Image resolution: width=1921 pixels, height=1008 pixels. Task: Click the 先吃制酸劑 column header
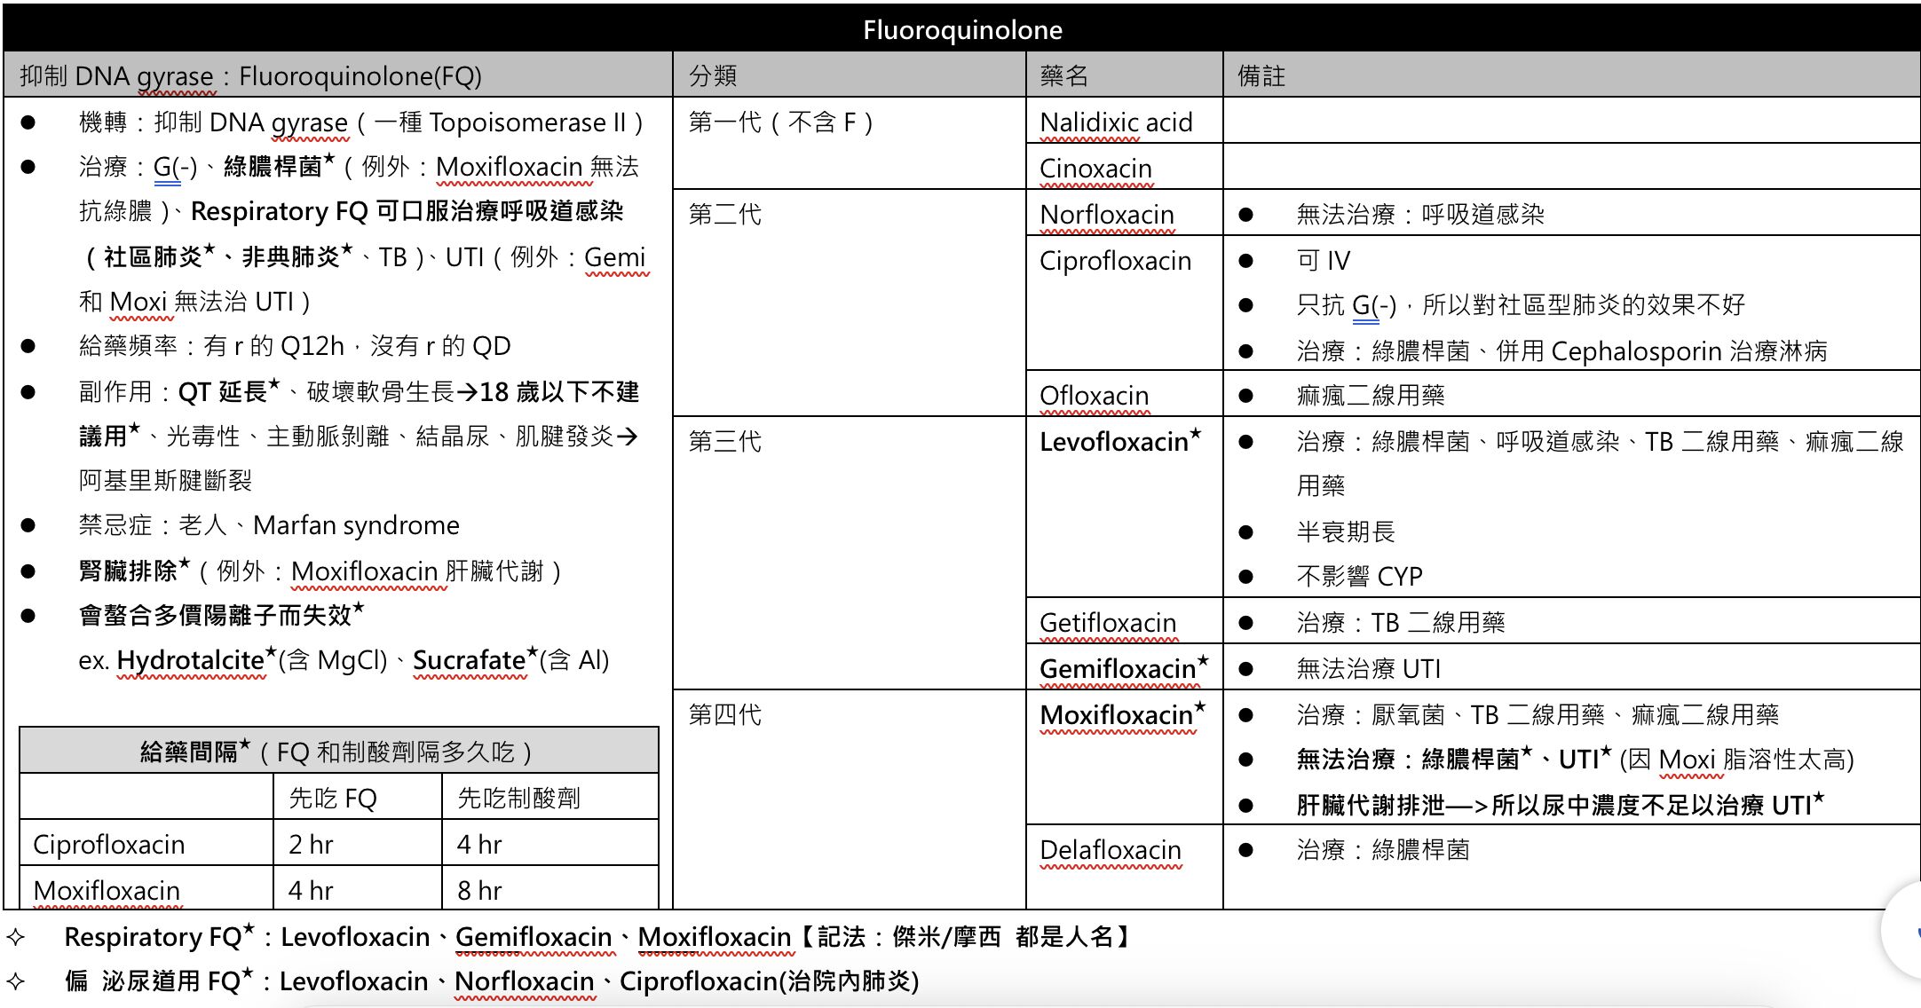(518, 799)
